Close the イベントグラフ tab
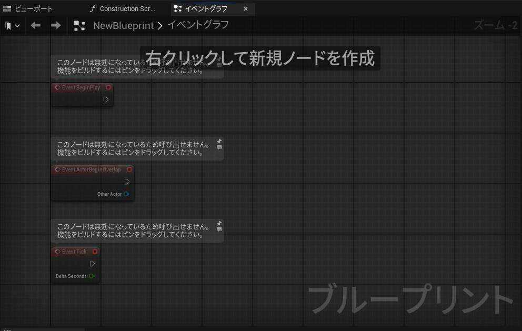This screenshot has height=331, width=522. coord(246,9)
